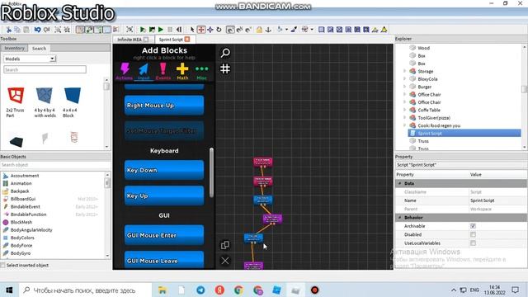Toggle the UseLocalVariables checkbox
This screenshot has width=528, height=297.
click(x=473, y=243)
